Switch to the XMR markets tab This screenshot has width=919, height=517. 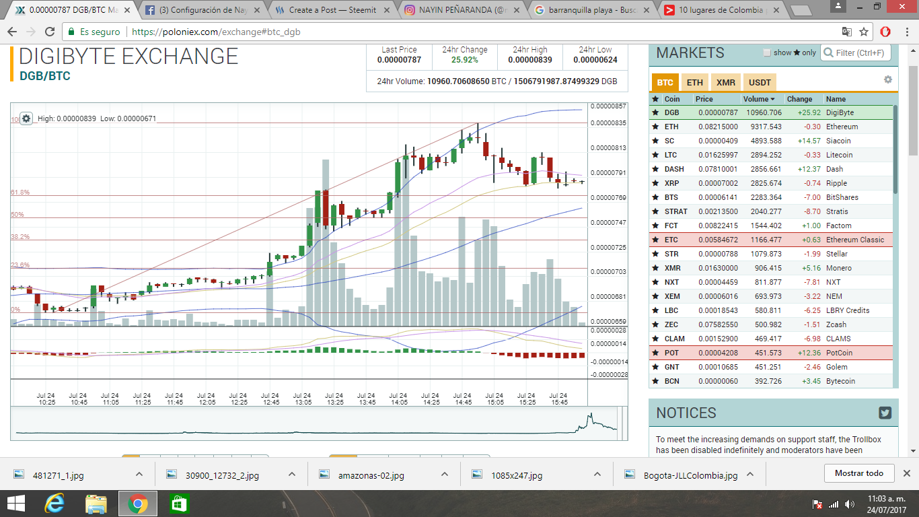(726, 83)
